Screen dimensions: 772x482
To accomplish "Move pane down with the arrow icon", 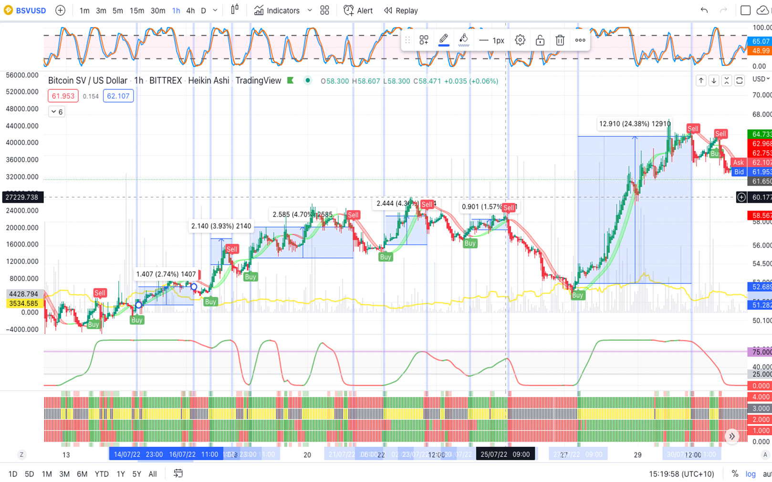I will pos(714,81).
